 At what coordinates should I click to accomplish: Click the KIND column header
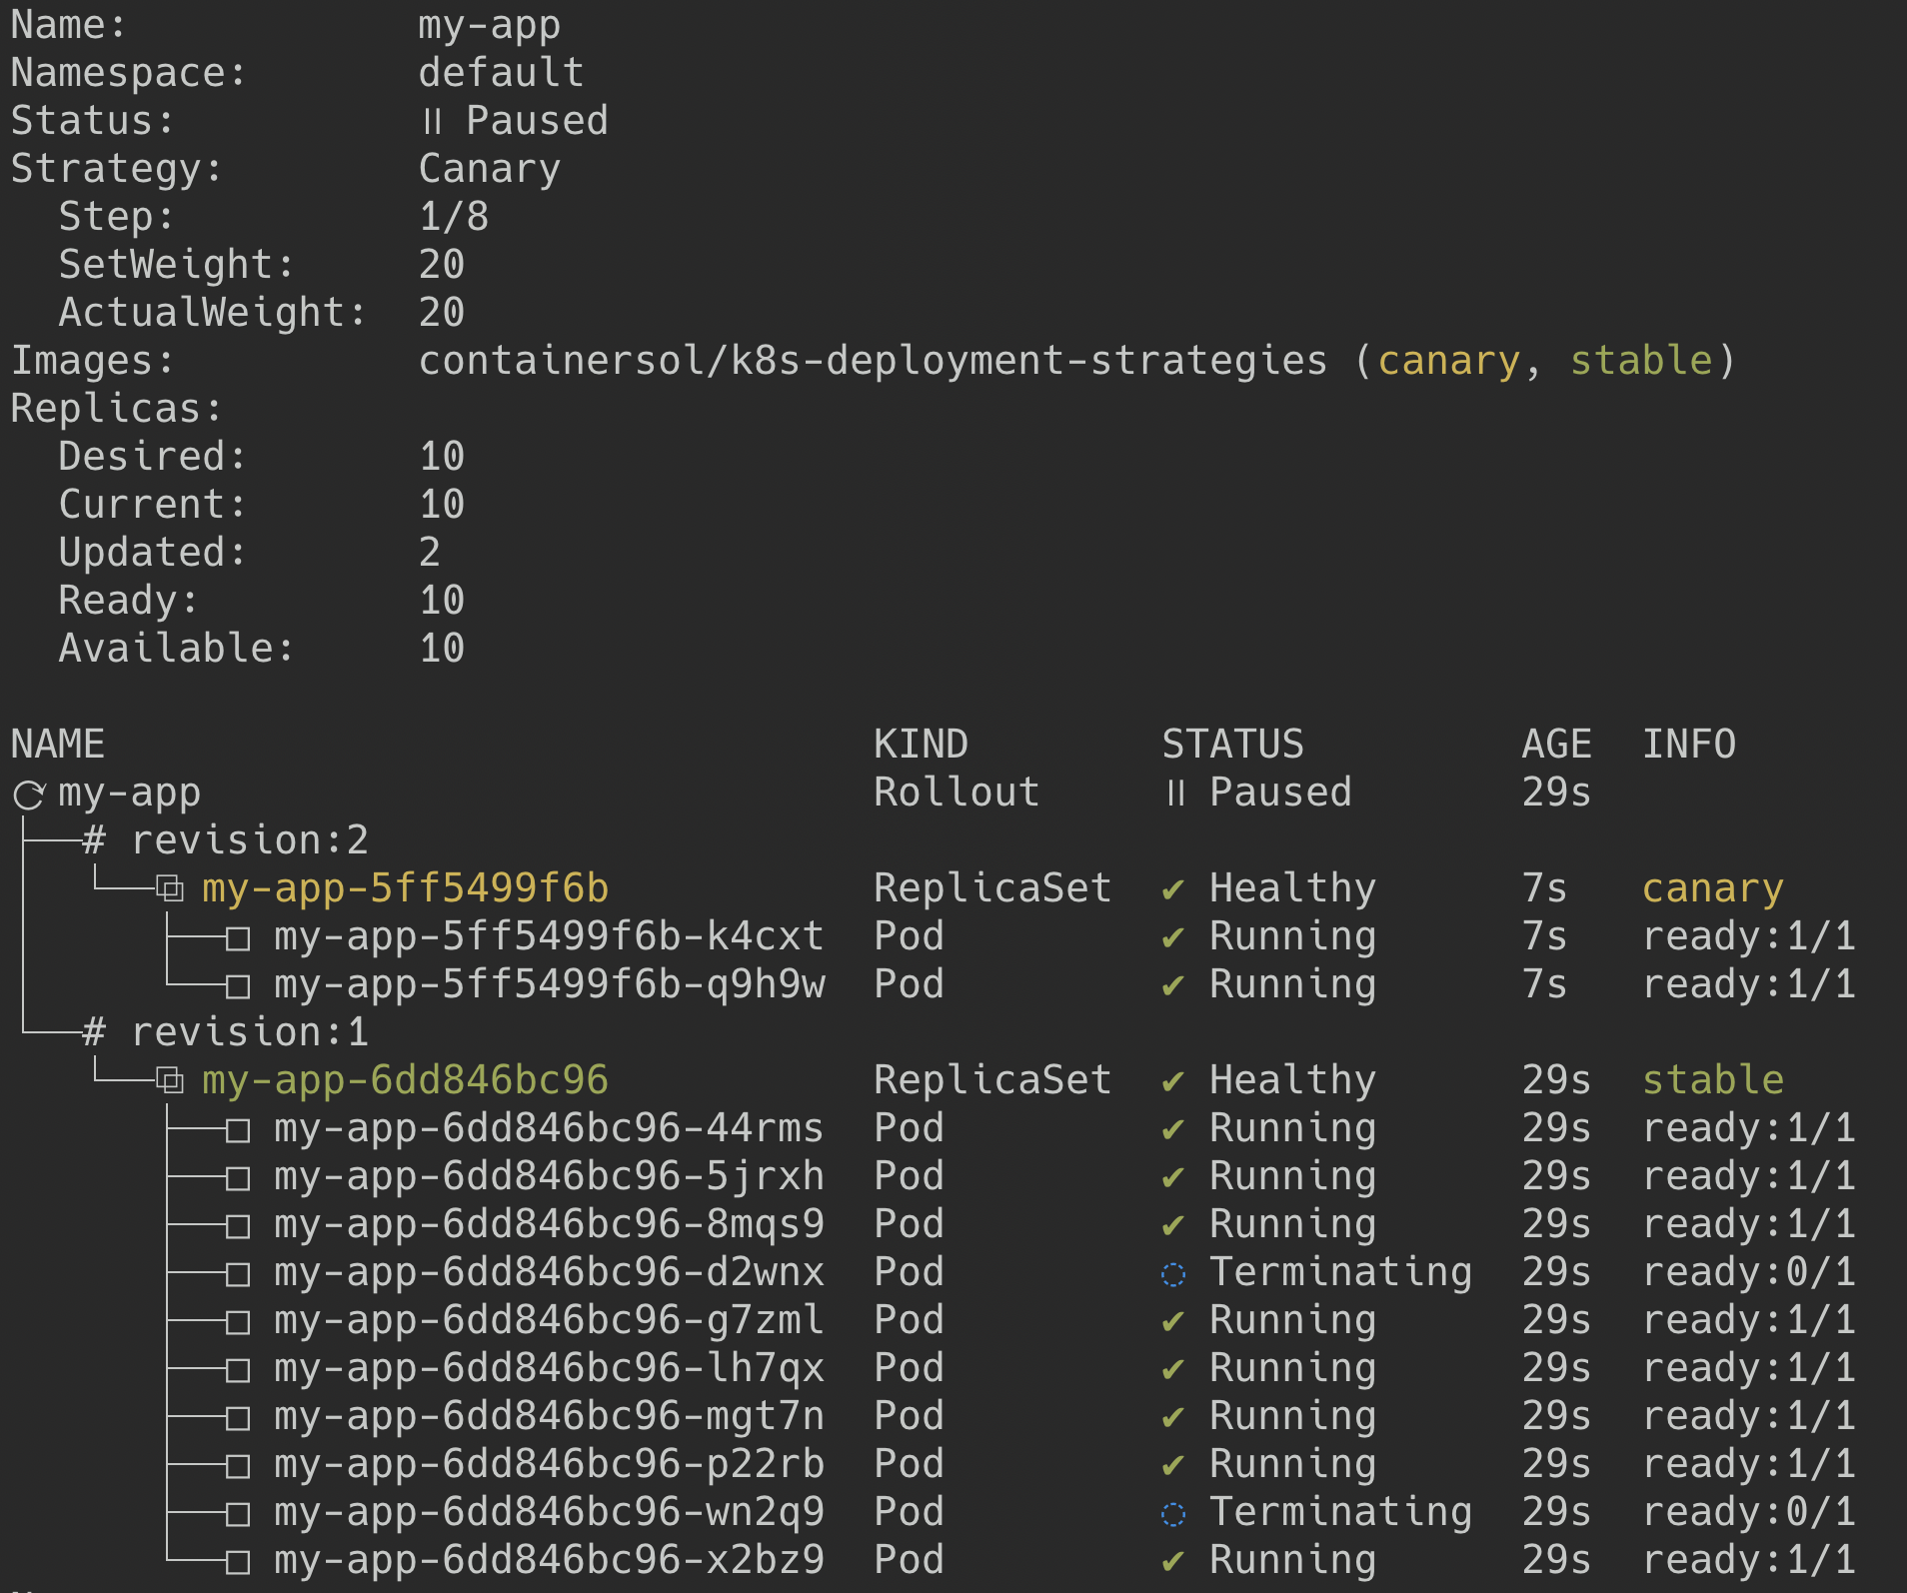point(921,744)
